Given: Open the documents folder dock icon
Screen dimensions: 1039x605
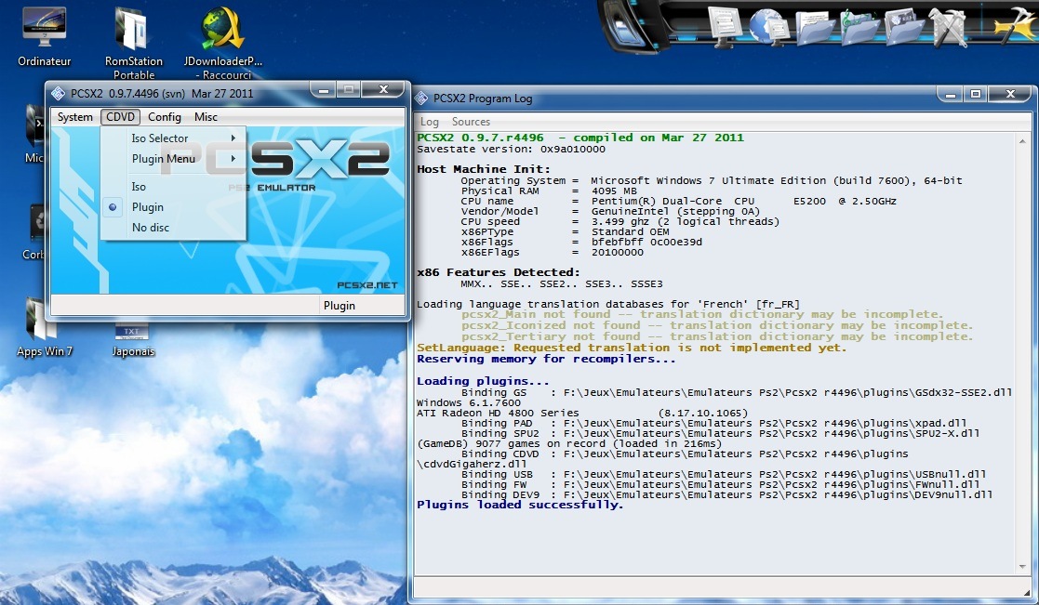Looking at the screenshot, I should (815, 28).
